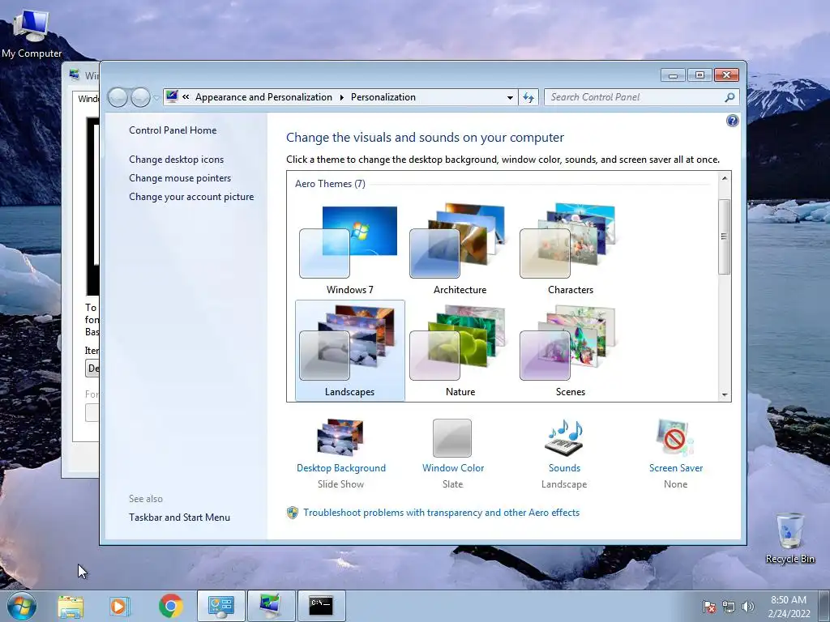Click the volume speaker tray icon
This screenshot has width=830, height=622.
tap(747, 607)
